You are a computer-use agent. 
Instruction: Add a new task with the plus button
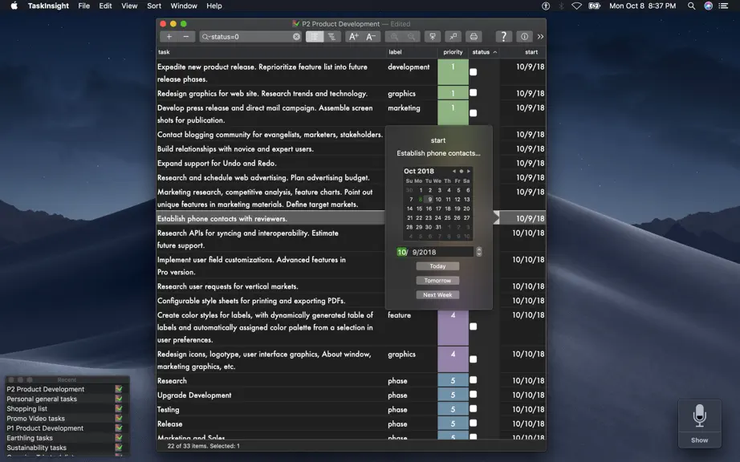click(x=169, y=37)
